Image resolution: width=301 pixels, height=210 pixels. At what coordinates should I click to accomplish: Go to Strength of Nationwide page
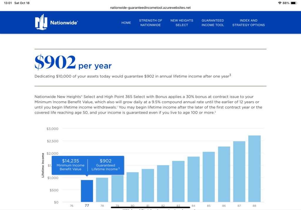[x=150, y=23]
